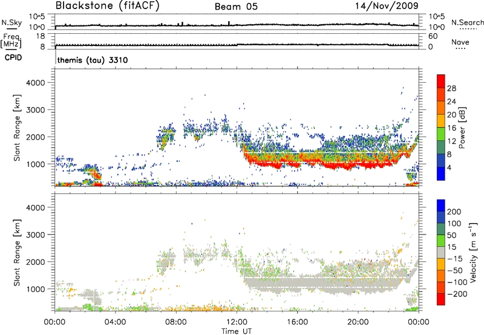
Task: Click the red bottom segment of the Velocity color bar
Action: point(441,299)
